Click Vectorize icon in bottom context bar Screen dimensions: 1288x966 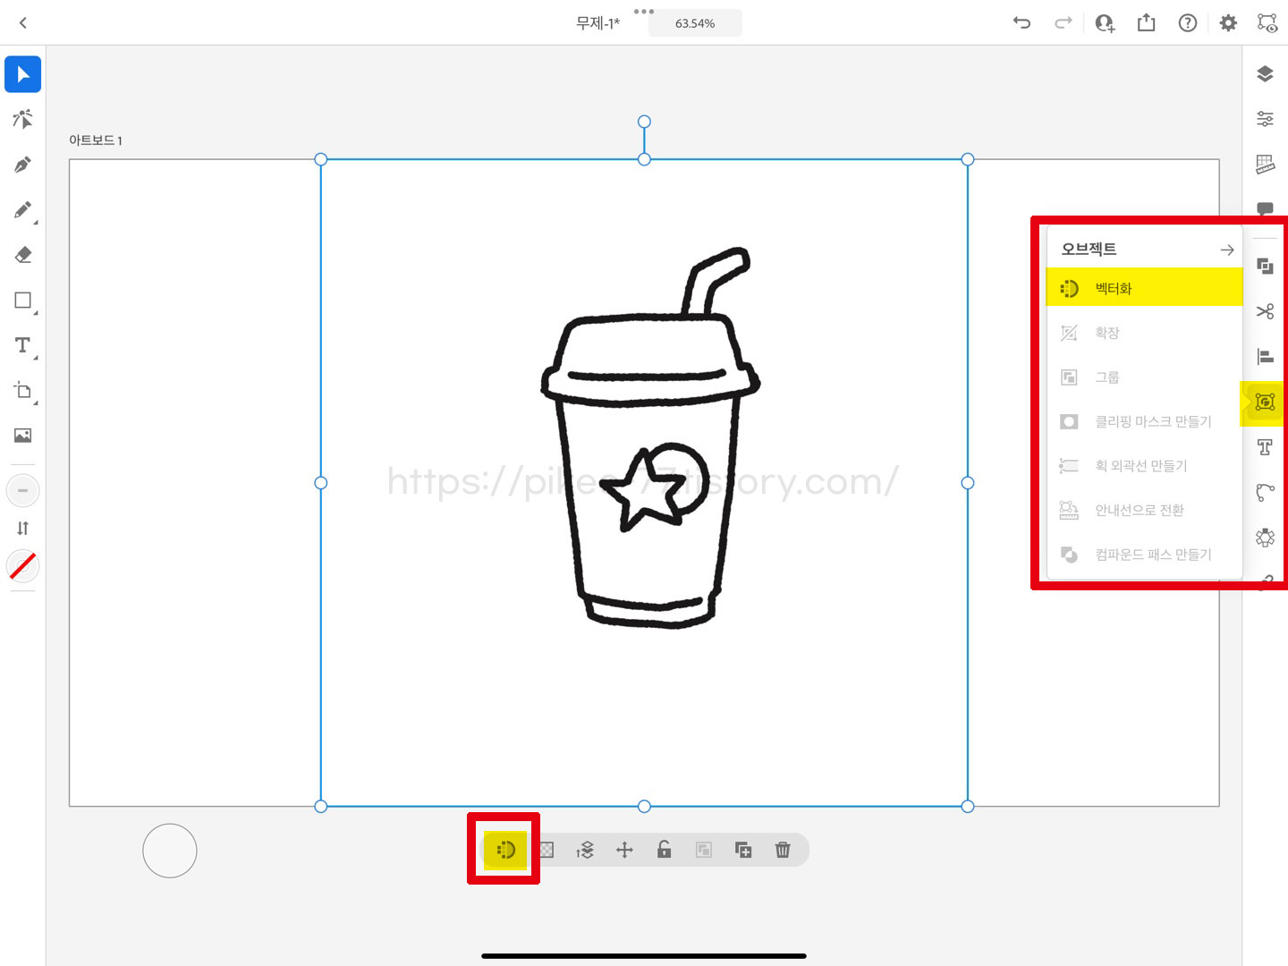pos(506,850)
